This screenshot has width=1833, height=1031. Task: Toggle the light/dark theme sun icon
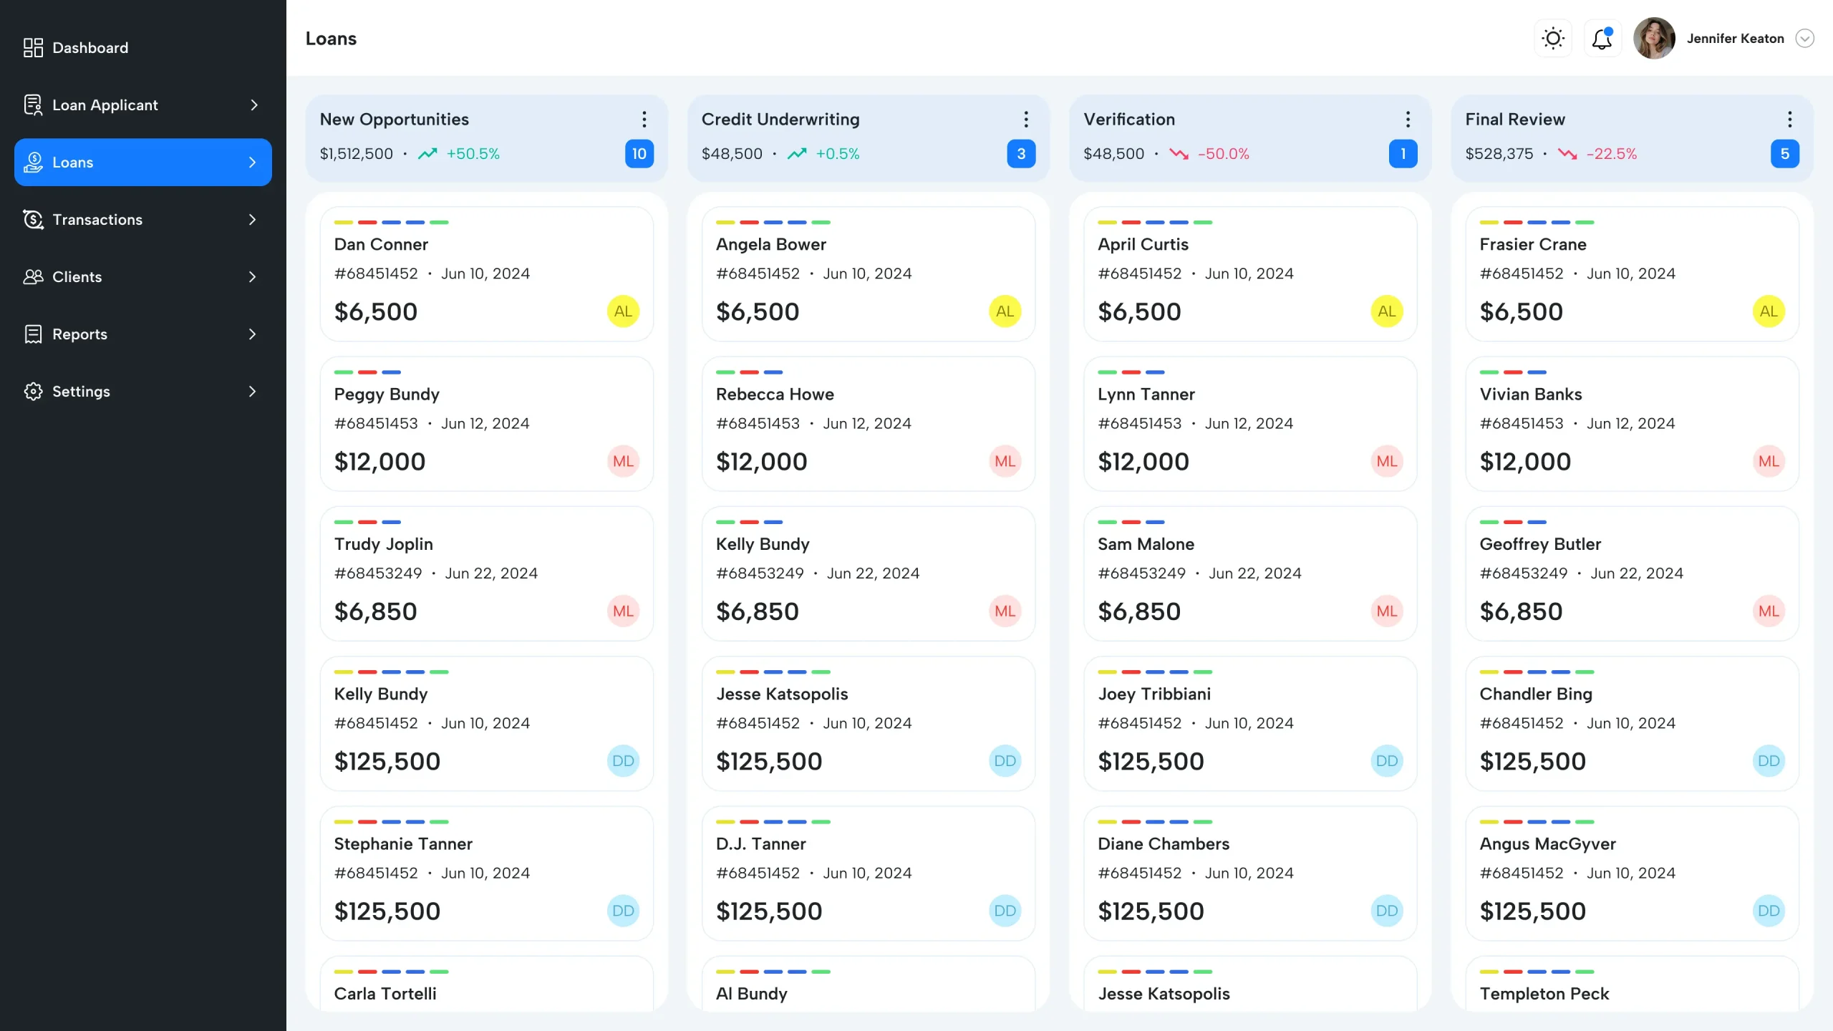pos(1553,39)
